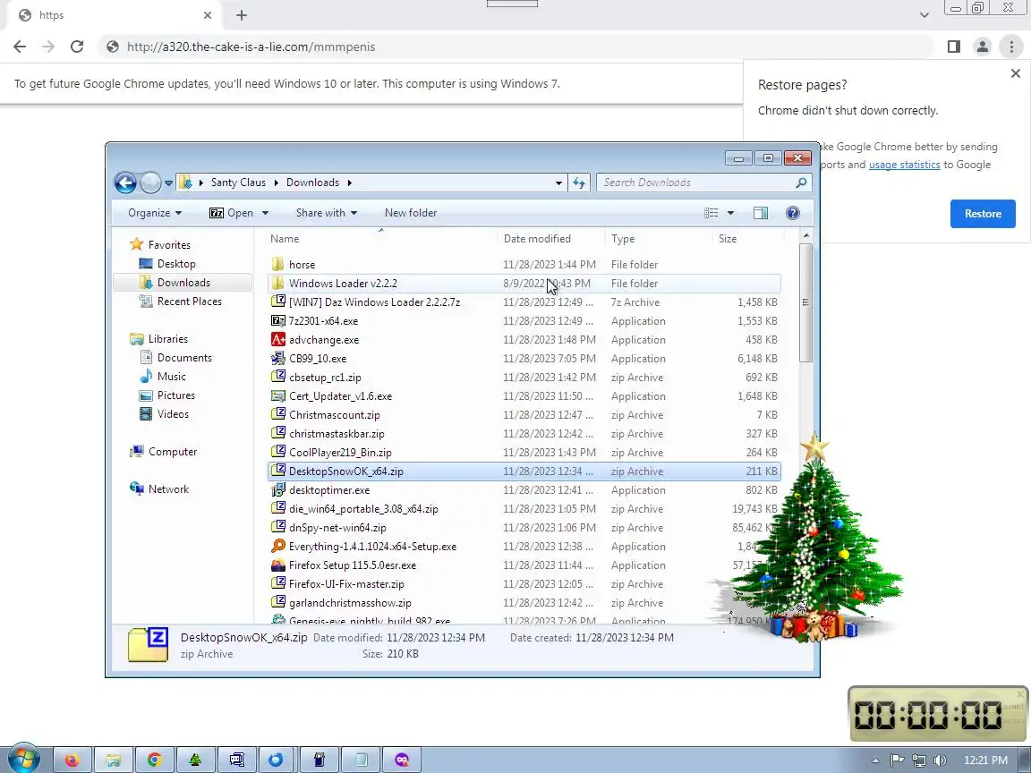Select Christmascount.zip file
The width and height of the screenshot is (1031, 773).
pos(524,415)
